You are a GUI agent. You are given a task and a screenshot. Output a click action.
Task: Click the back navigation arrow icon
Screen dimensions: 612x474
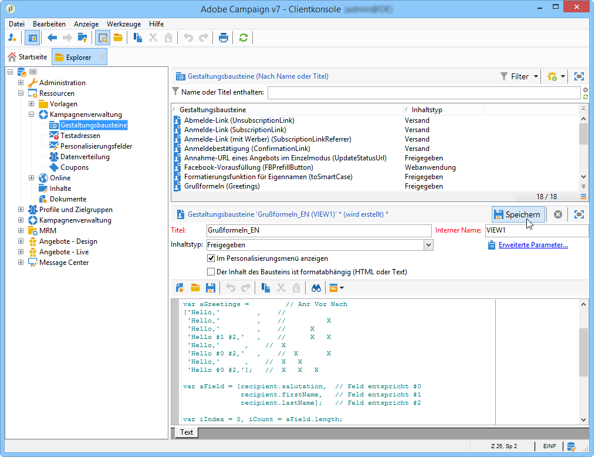point(52,38)
